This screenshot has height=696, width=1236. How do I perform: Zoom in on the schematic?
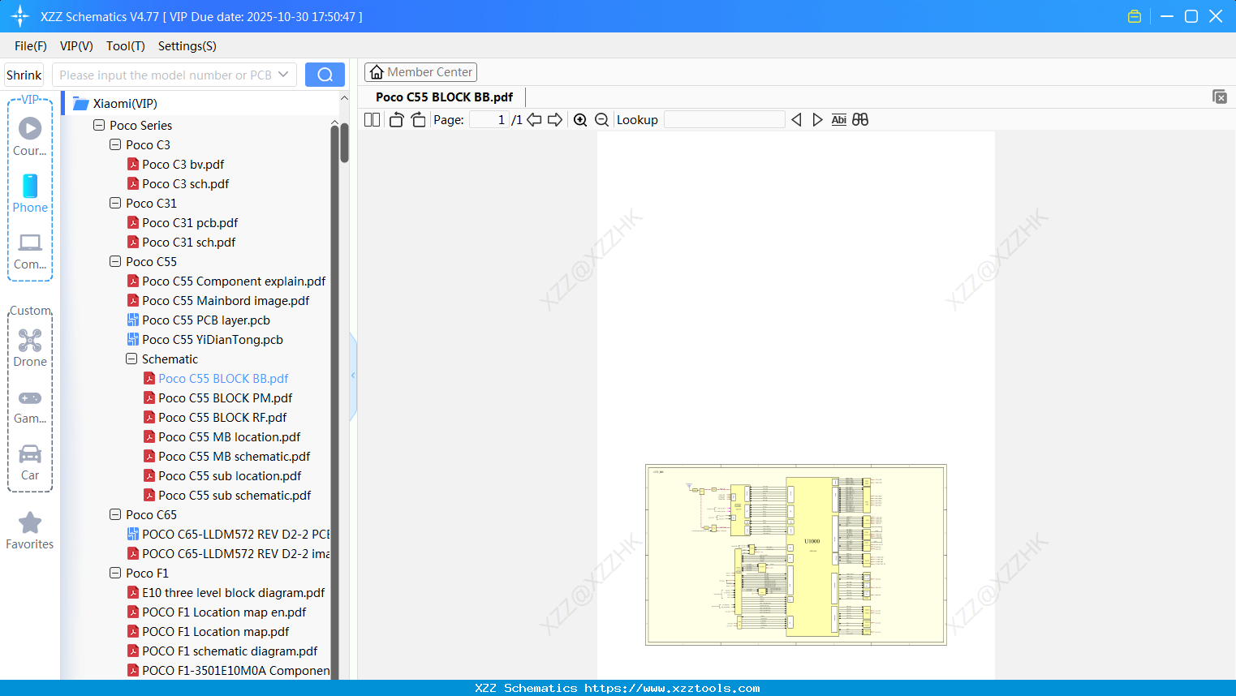click(x=580, y=120)
